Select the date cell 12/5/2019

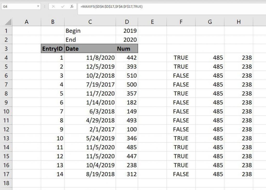pyautogui.click(x=90, y=67)
